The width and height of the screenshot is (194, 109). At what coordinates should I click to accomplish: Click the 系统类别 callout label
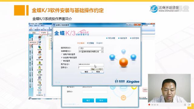(33, 42)
